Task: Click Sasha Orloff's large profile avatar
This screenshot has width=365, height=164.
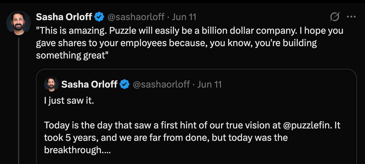Action: pos(19,23)
